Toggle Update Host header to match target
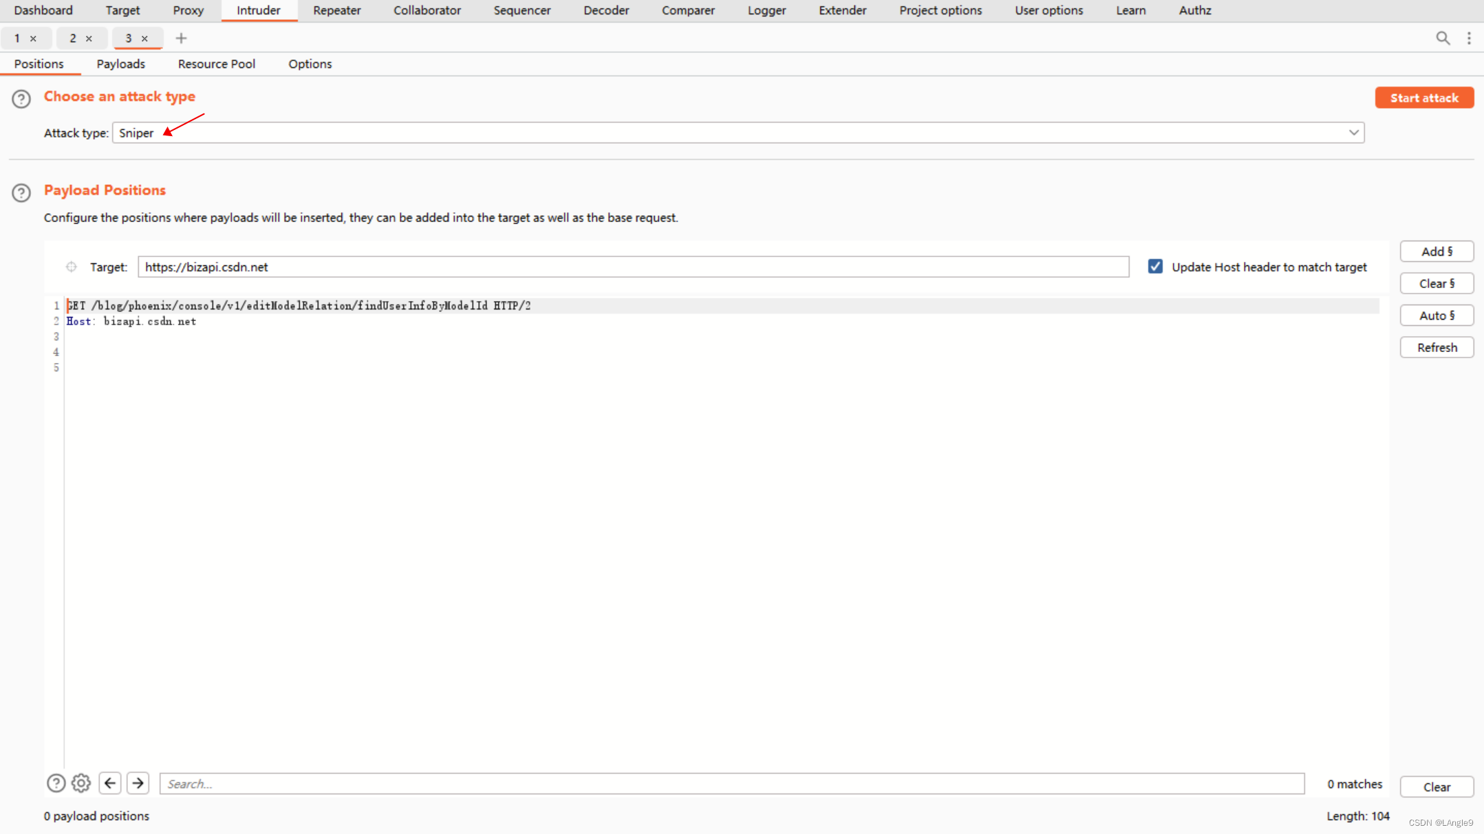This screenshot has width=1484, height=834. pos(1155,267)
